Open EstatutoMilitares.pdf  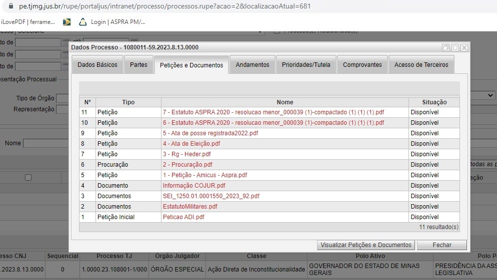pyautogui.click(x=190, y=206)
